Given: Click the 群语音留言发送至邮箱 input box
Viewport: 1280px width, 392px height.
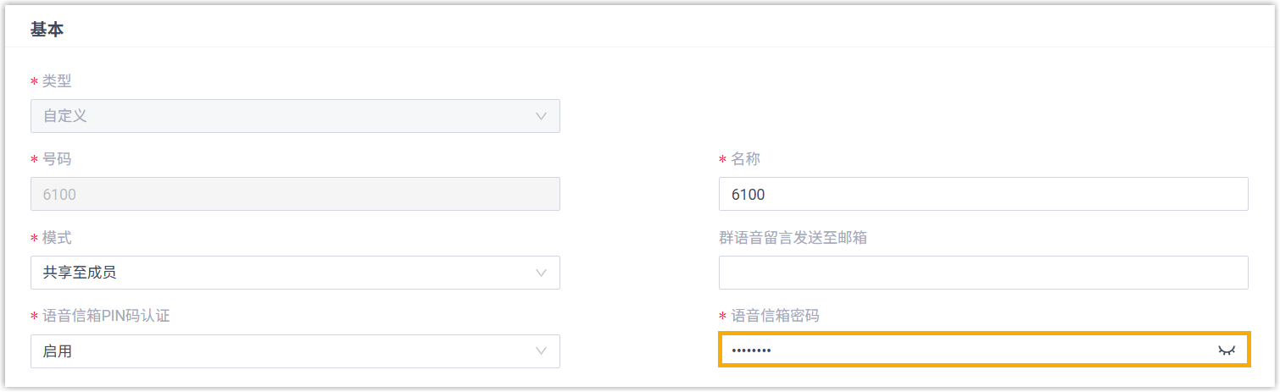Looking at the screenshot, I should point(982,273).
